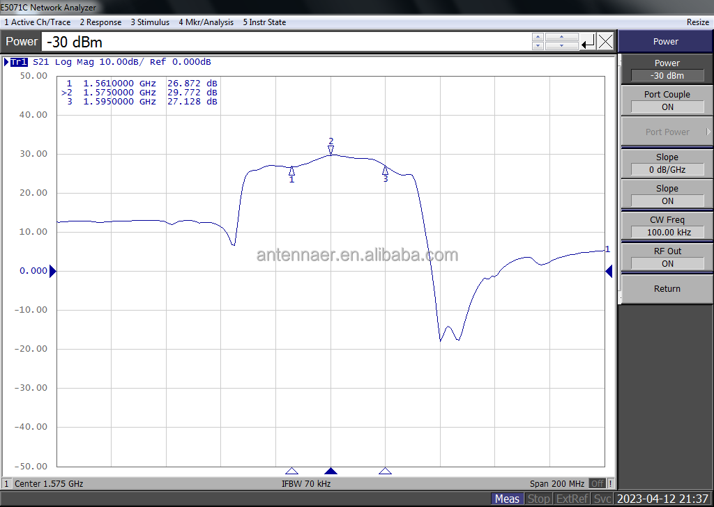Select marker 1 triangle on the trace
Viewport: 714px width, 507px height.
pyautogui.click(x=292, y=171)
